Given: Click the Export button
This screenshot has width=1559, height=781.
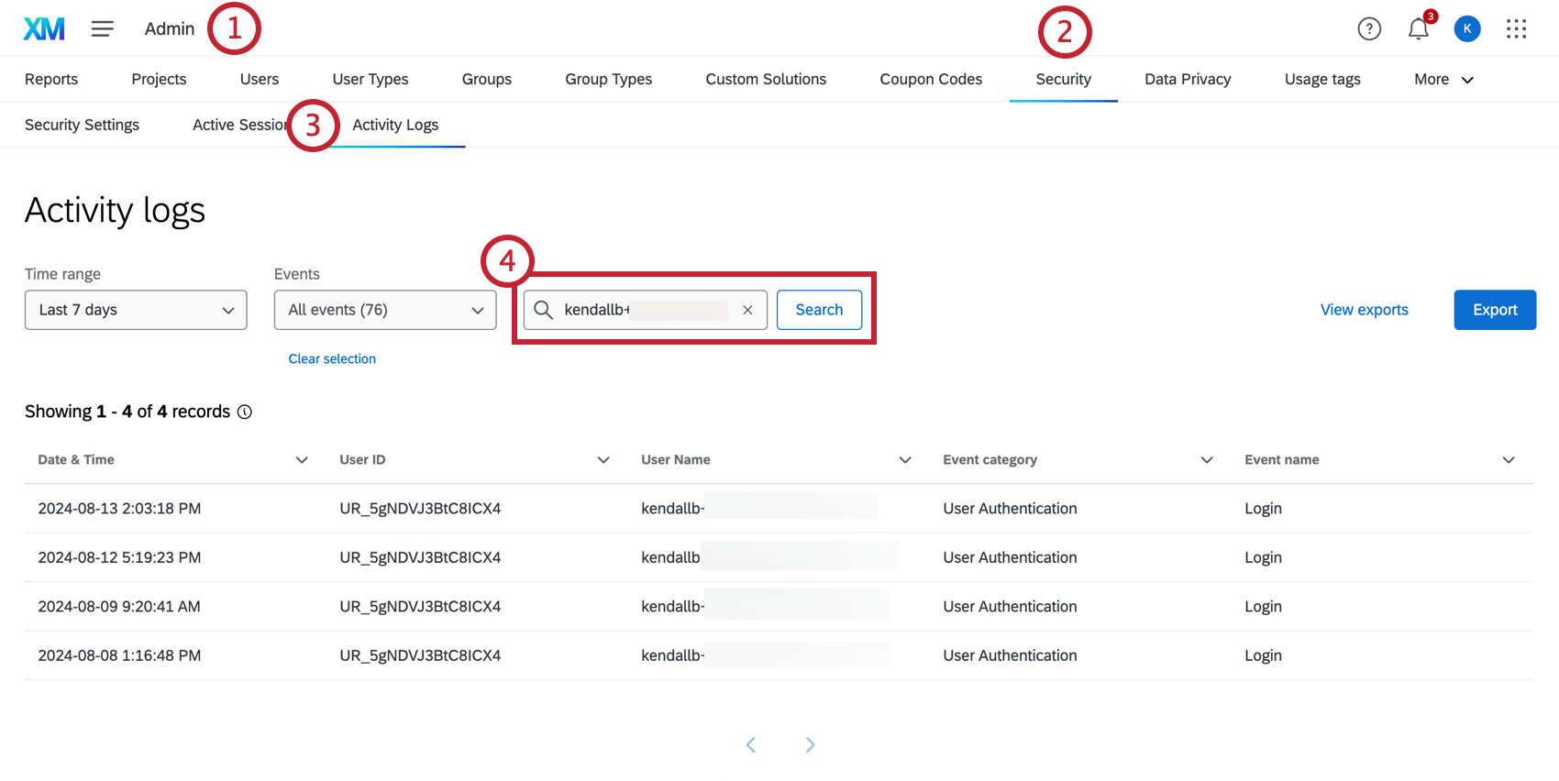Looking at the screenshot, I should (1495, 310).
